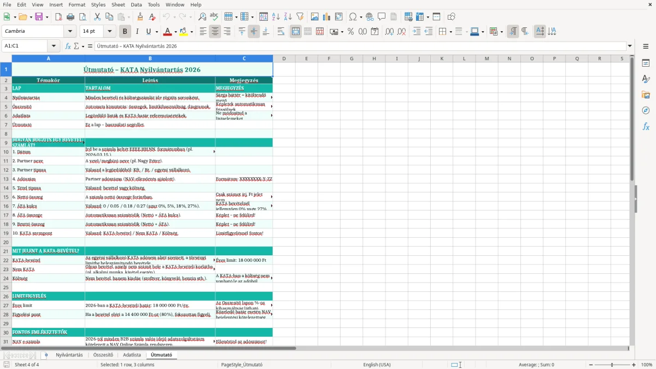The height and width of the screenshot is (369, 656).
Task: Click Sort Descending icon
Action: [288, 17]
